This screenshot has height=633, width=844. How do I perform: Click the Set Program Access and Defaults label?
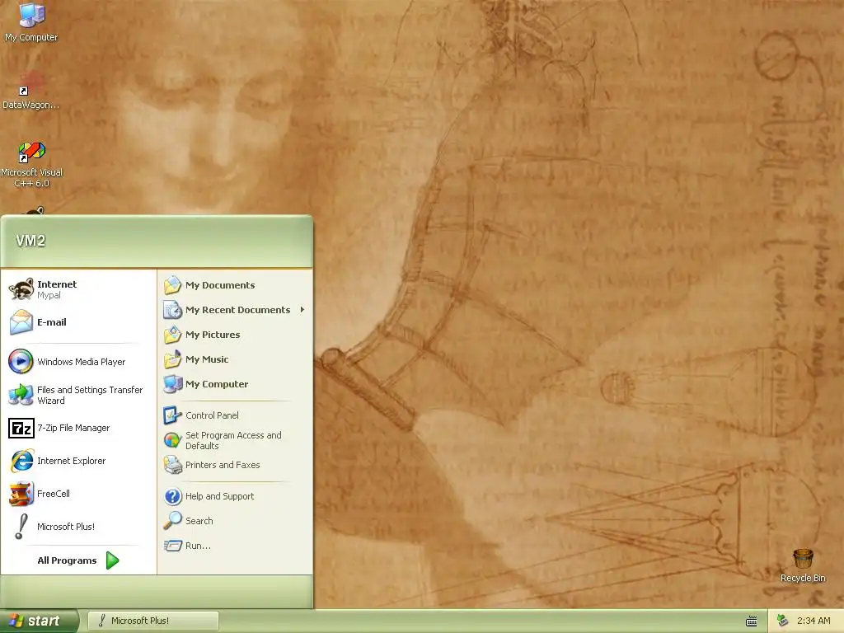coord(233,440)
